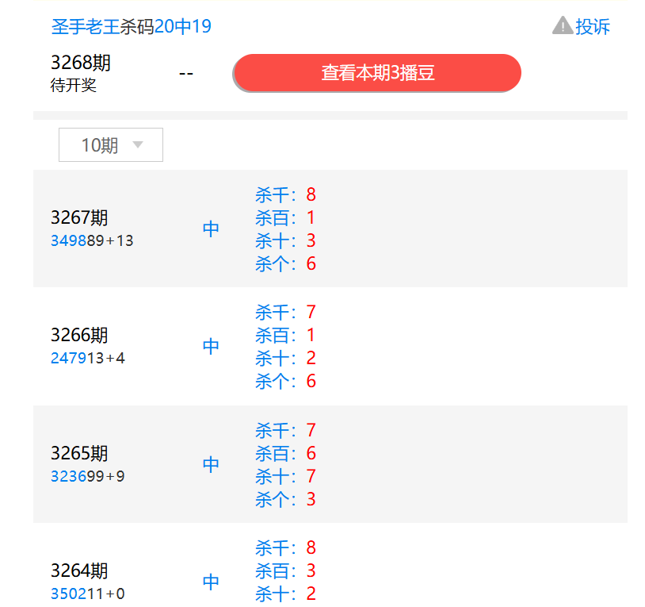Viewport: 645px width, 607px height.
Task: Click the 350211+0 draw number
Action: [x=87, y=594]
